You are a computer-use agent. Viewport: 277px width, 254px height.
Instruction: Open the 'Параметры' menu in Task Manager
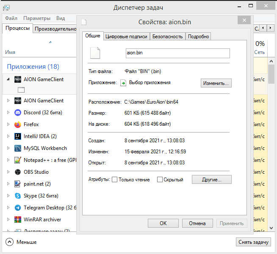37,18
